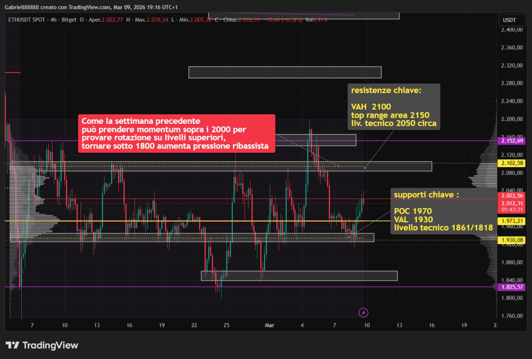Image resolution: width=532 pixels, height=359 pixels.
Task: Click the Vol 9,91K value in header
Action: (316, 20)
